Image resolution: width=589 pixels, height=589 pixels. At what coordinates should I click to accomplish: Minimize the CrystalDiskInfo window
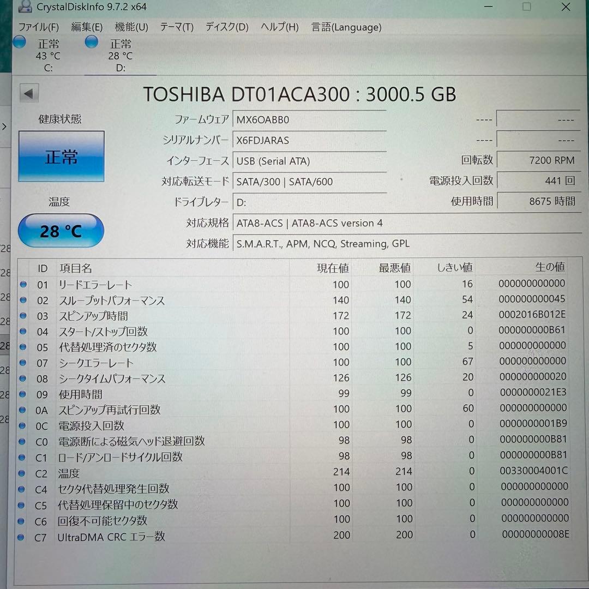(x=488, y=7)
